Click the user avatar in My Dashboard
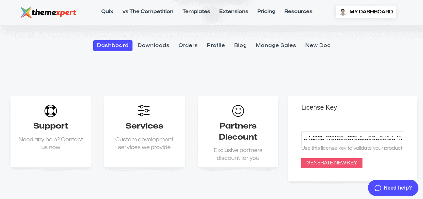The height and width of the screenshot is (199, 423). tap(343, 12)
